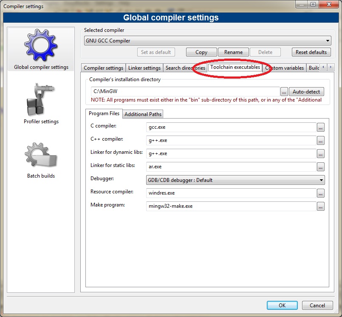The width and height of the screenshot is (342, 317).
Task: Open the partially visible Build tab
Action: [x=313, y=68]
